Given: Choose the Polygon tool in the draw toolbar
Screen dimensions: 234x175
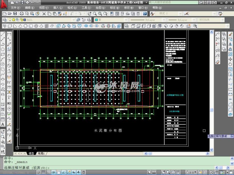Looking at the screenshot, I should [3, 49].
